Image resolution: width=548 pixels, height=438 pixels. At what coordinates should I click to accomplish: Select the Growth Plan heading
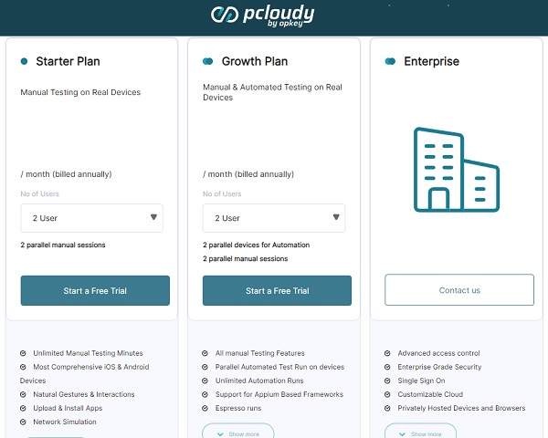pos(255,61)
